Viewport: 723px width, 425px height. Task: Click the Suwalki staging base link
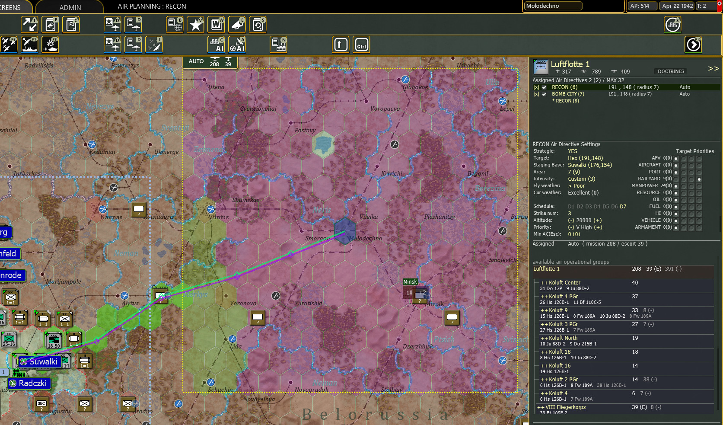click(x=590, y=165)
